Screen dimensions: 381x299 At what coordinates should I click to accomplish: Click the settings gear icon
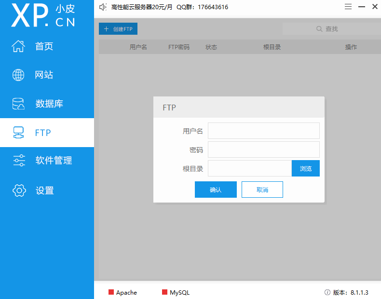[18, 190]
